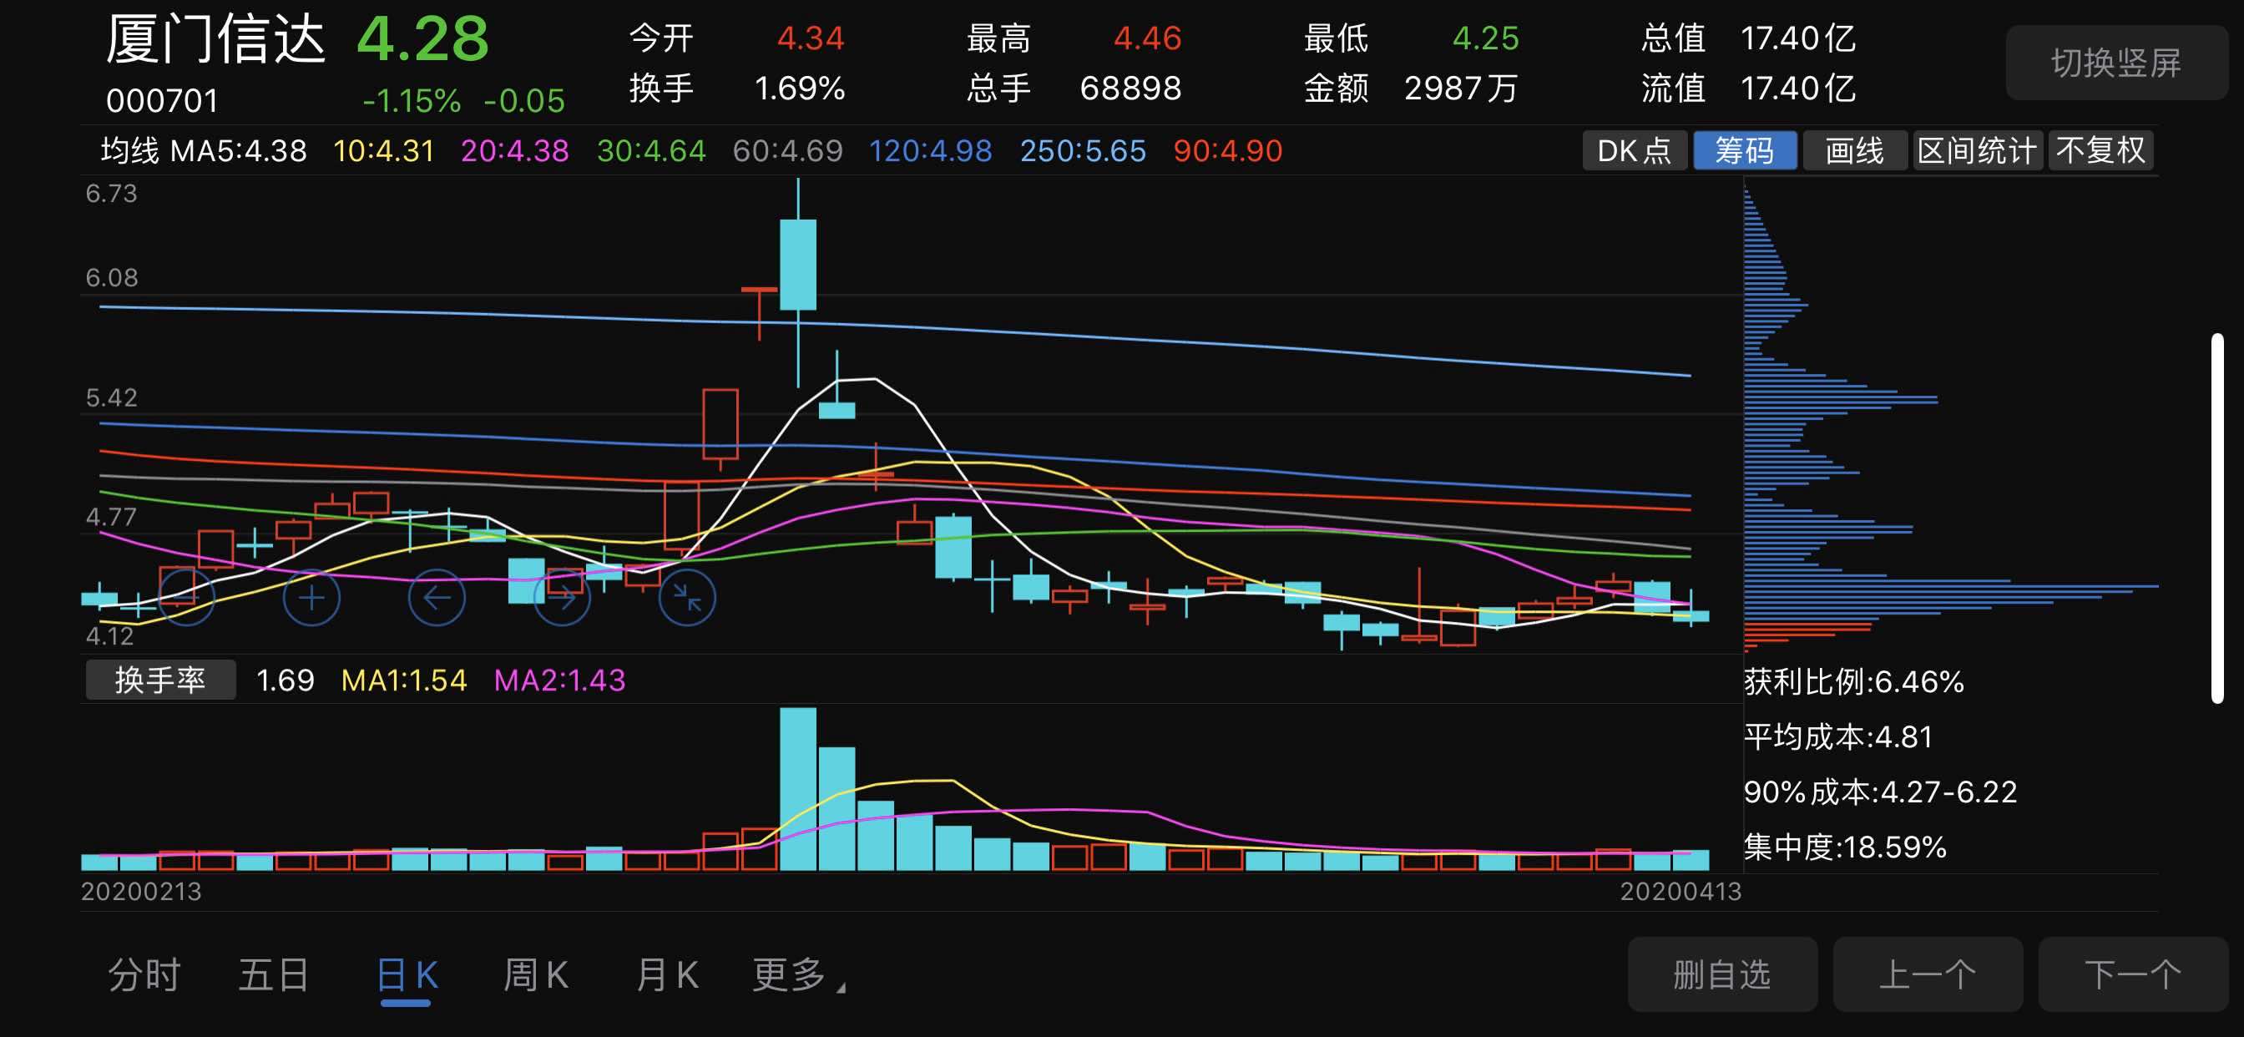
Task: Click the vertical scrollbar on right edge
Action: [2217, 518]
